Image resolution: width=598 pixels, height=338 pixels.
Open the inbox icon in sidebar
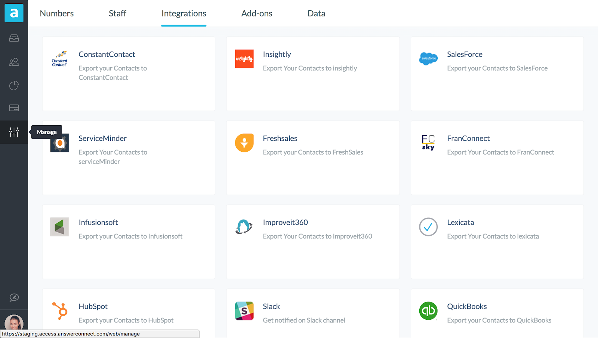pos(14,38)
